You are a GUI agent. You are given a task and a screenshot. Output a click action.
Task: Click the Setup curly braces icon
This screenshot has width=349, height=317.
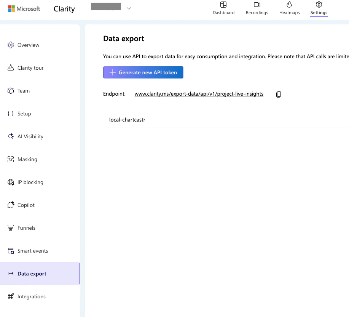(x=10, y=114)
